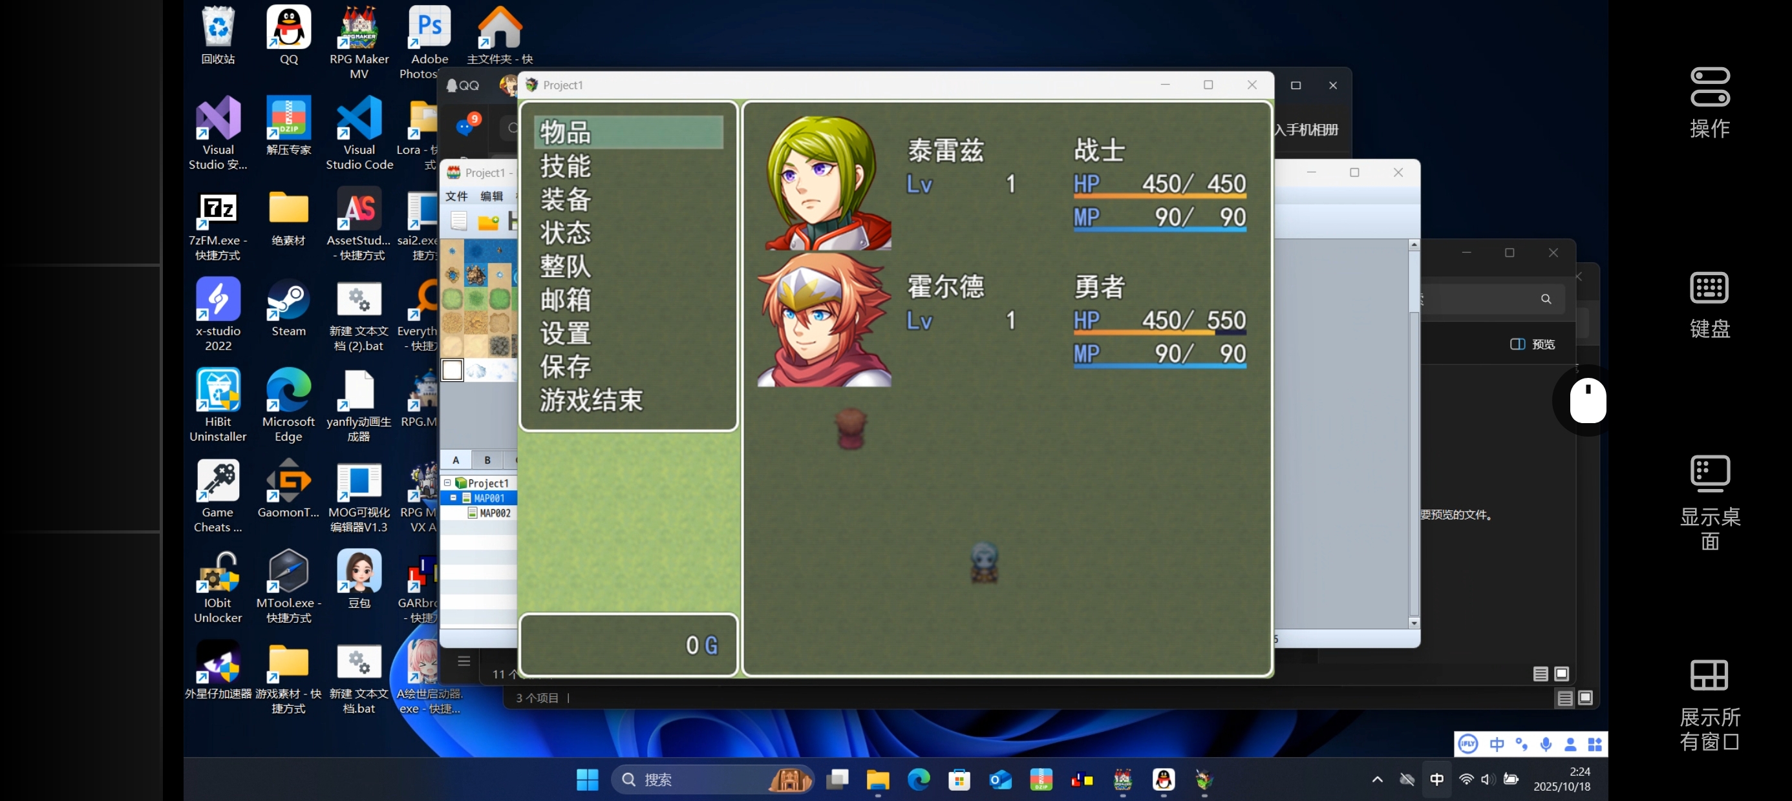Open the GaomonTablet shortcut
The image size is (1792, 801).
click(x=289, y=488)
